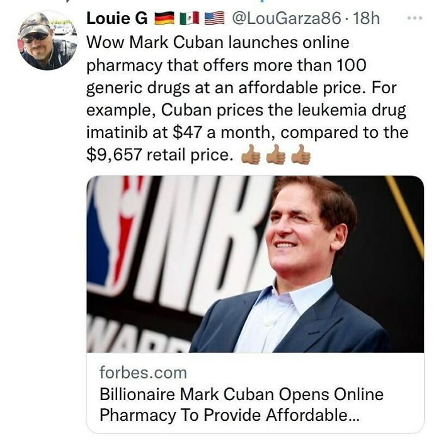The height and width of the screenshot is (441, 441).
Task: Click the middle thumbs-up emoji
Action: pyautogui.click(x=276, y=154)
